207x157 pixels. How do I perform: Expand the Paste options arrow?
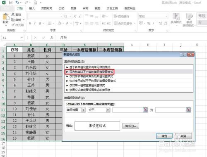(6, 25)
